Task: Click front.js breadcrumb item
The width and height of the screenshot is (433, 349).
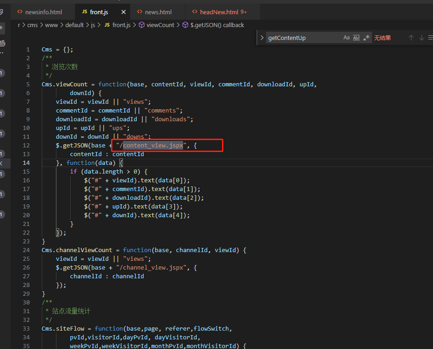Action: (121, 25)
